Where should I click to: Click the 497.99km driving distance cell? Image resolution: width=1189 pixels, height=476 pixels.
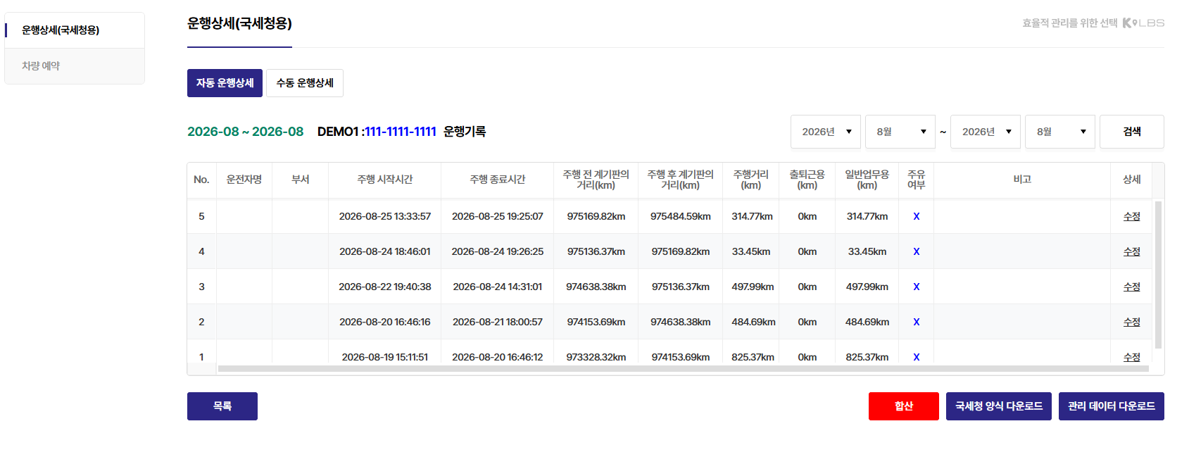[753, 287]
